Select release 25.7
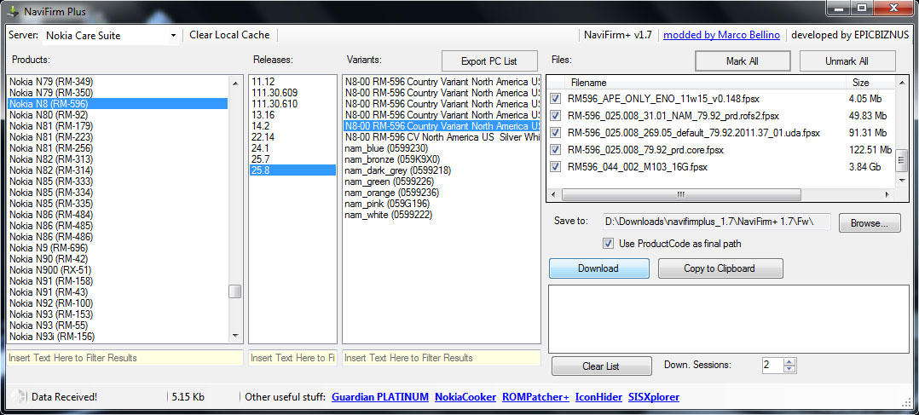 [292, 159]
